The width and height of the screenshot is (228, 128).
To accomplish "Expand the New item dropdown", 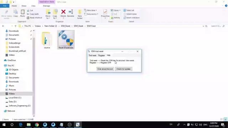I will pos(90,10).
